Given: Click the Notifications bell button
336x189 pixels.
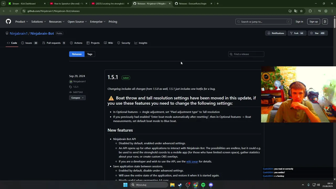Looking at the screenshot, I should coord(276,33).
